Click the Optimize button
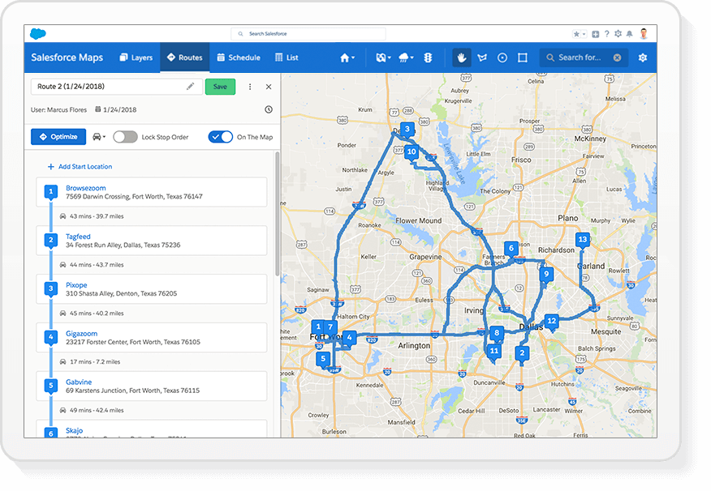 tap(58, 135)
